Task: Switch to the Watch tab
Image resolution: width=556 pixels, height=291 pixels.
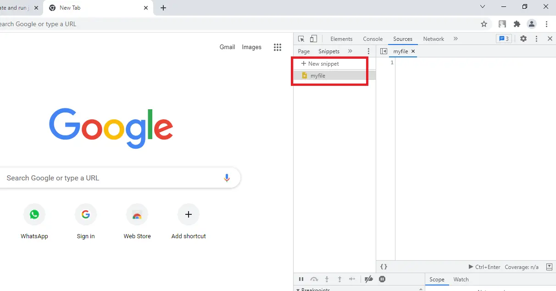Action: coord(461,280)
